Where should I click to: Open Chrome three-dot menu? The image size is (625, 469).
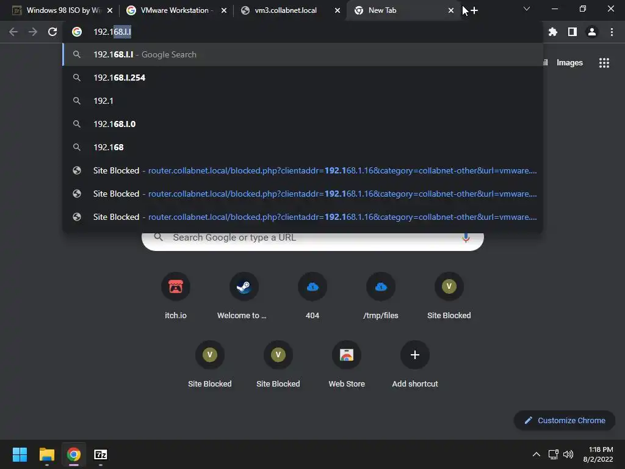[x=612, y=32]
